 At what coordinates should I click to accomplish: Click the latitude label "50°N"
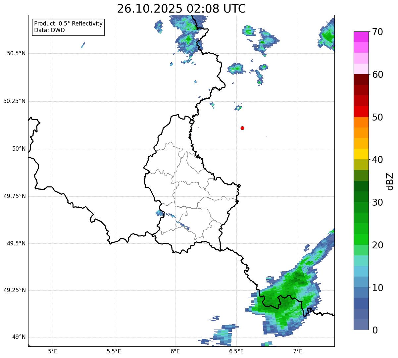[19, 149]
